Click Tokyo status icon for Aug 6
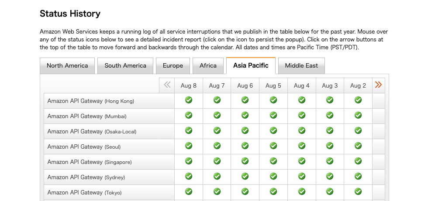This screenshot has width=428, height=201. [x=245, y=191]
